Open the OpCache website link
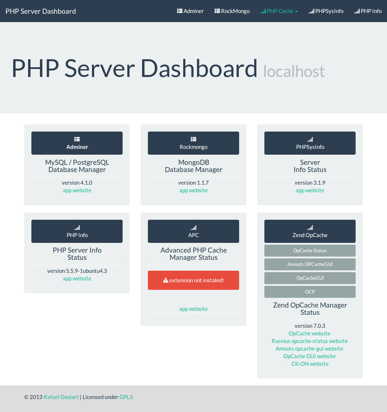Viewport: 387px width, 412px height. point(309,334)
